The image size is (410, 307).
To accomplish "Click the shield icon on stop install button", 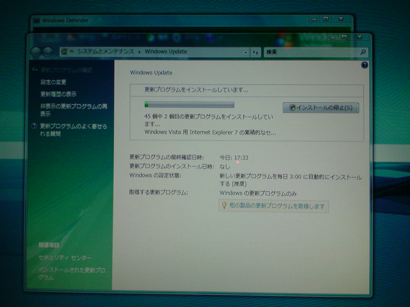I will tap(292, 107).
